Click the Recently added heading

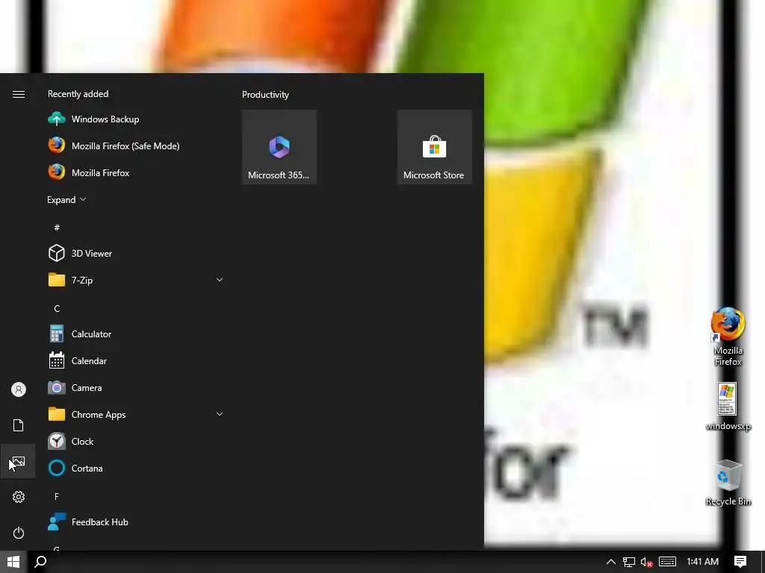78,94
